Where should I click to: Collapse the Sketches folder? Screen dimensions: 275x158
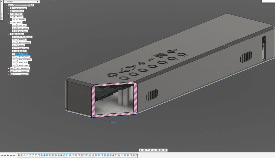[x=9, y=34]
